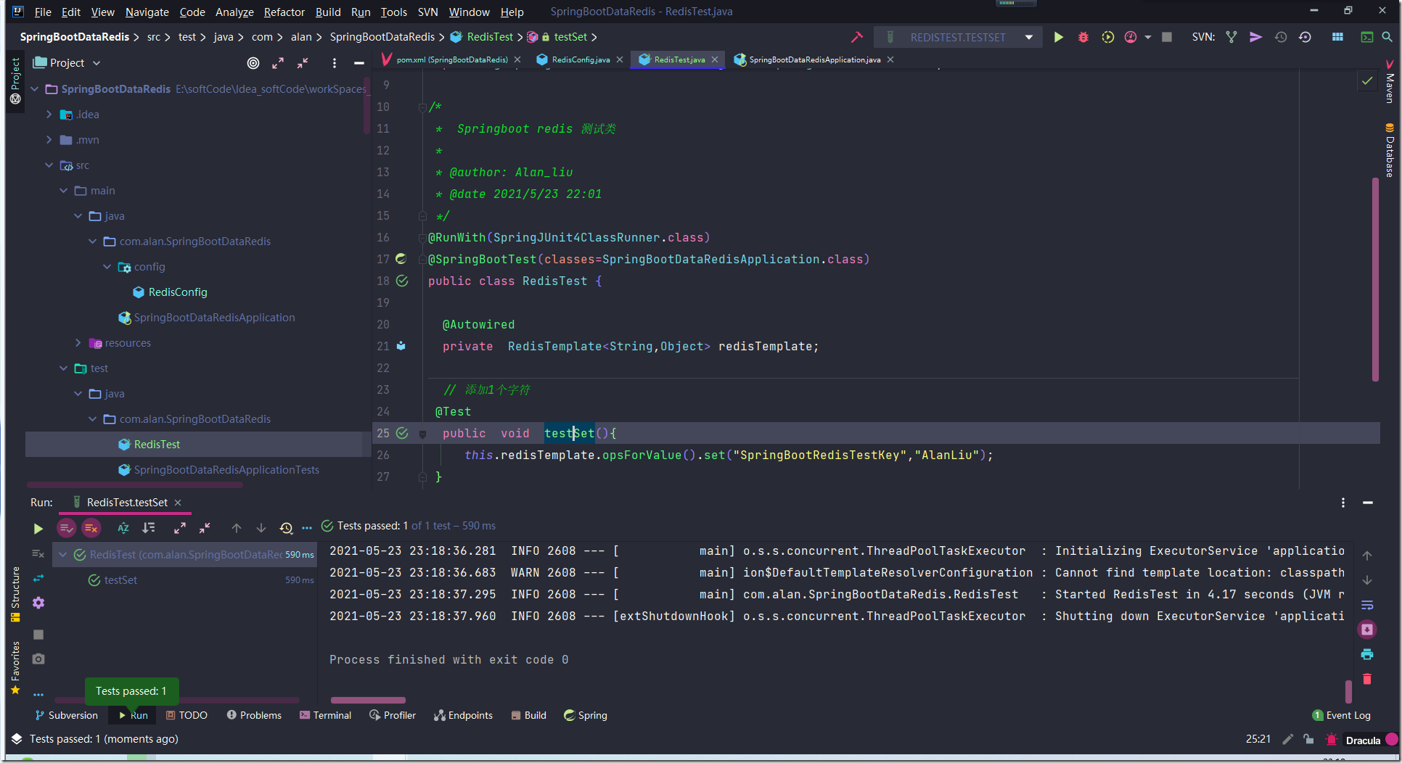
Task: Toggle show ignored tests filter
Action: tap(91, 528)
